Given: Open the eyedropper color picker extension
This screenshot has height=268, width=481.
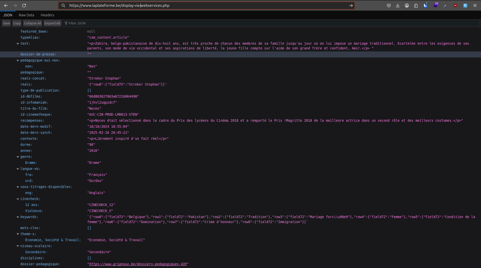Looking at the screenshot, I should 445,6.
